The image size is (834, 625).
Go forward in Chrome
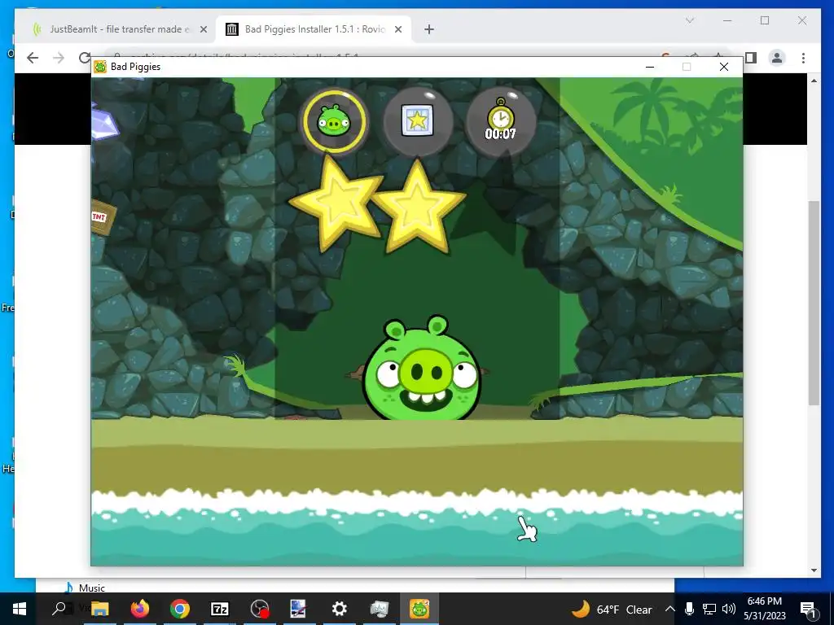(59, 58)
